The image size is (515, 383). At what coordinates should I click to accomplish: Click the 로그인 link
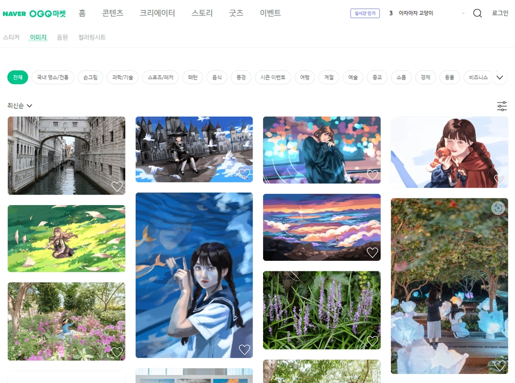pyautogui.click(x=500, y=13)
